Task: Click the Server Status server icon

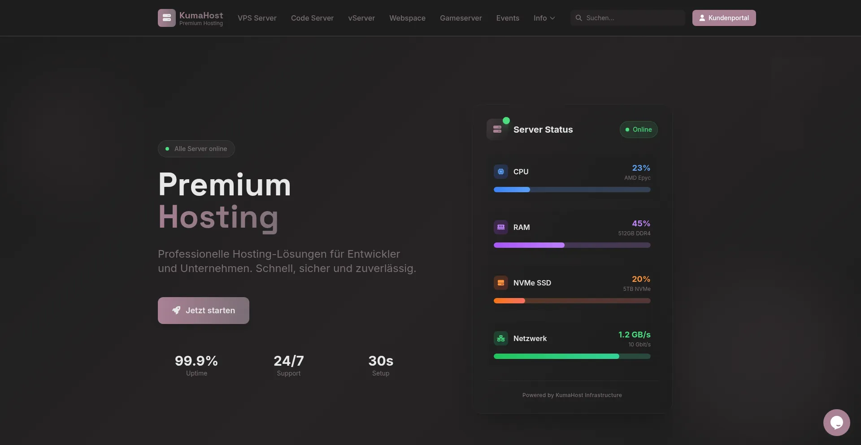Action: point(497,130)
